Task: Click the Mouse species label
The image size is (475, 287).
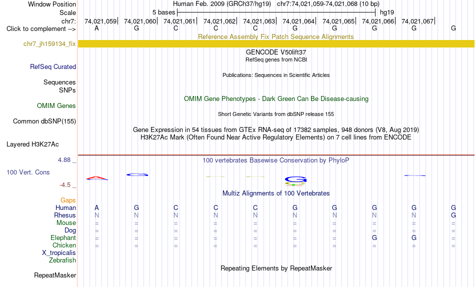Action: coord(66,223)
